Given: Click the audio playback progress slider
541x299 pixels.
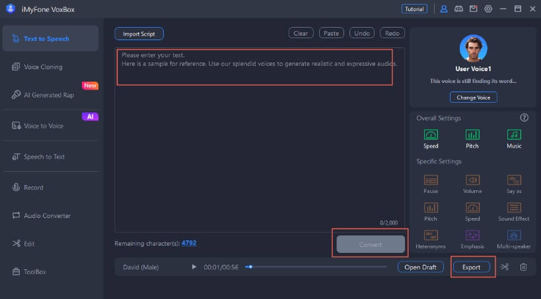Looking at the screenshot, I should pyautogui.click(x=317, y=267).
